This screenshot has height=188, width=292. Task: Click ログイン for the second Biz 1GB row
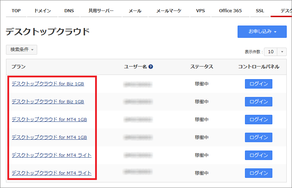(x=258, y=102)
